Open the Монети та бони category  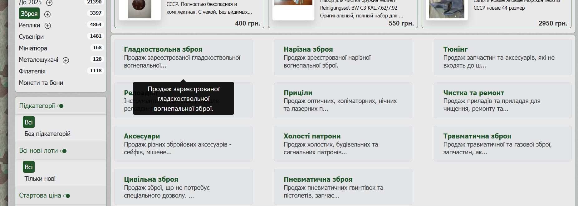pos(41,83)
